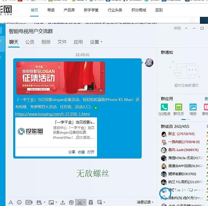This screenshot has width=208, height=206.
Task: Click the send picture icon
Action: point(51,202)
